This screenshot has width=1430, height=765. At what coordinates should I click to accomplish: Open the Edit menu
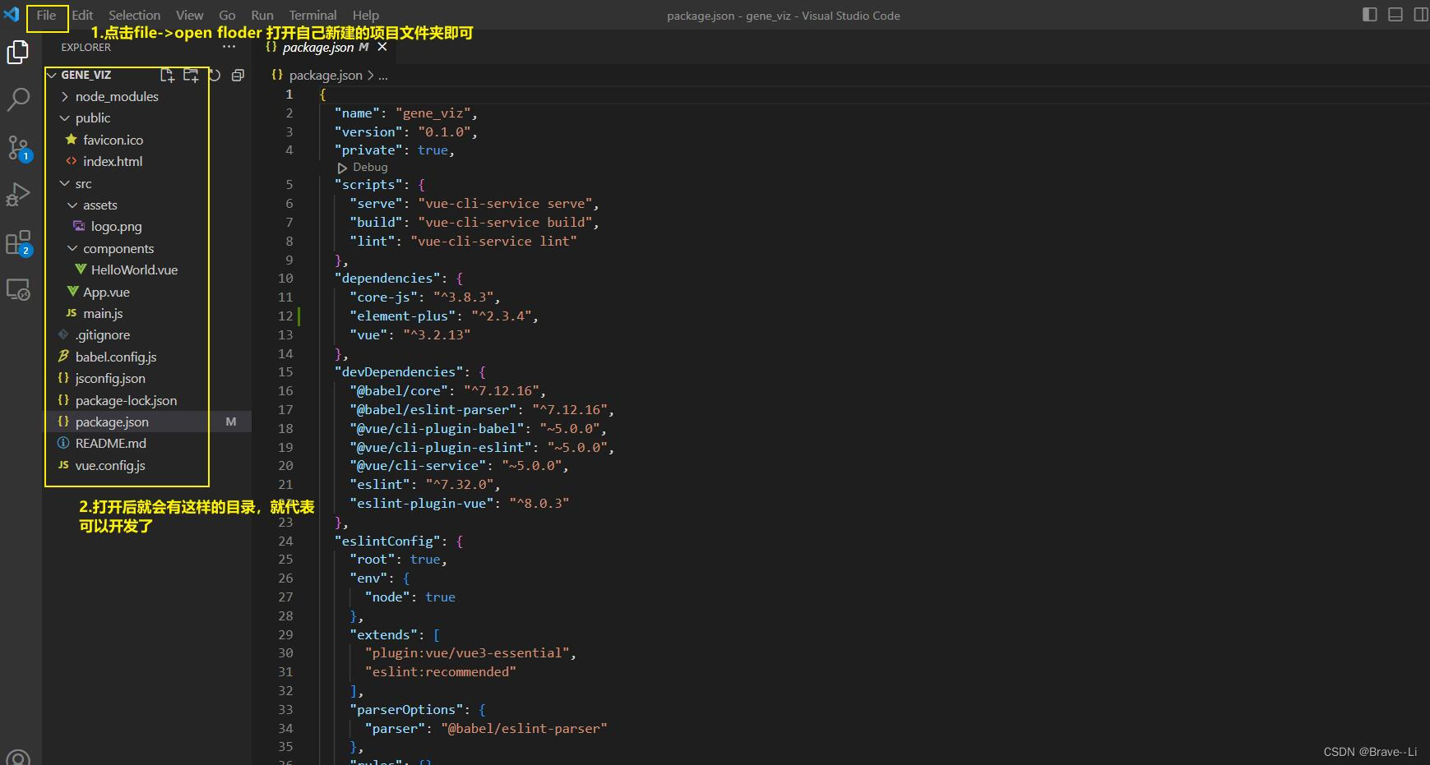click(x=82, y=16)
